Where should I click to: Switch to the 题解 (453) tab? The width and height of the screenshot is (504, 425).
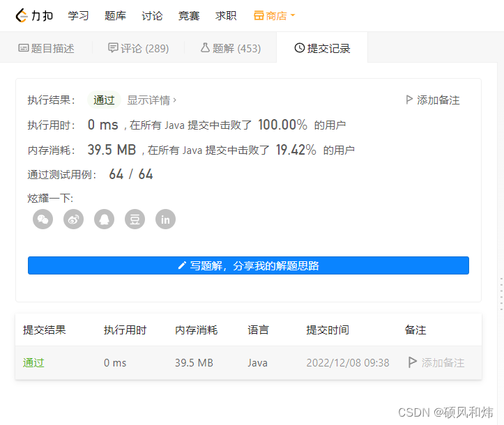point(231,48)
